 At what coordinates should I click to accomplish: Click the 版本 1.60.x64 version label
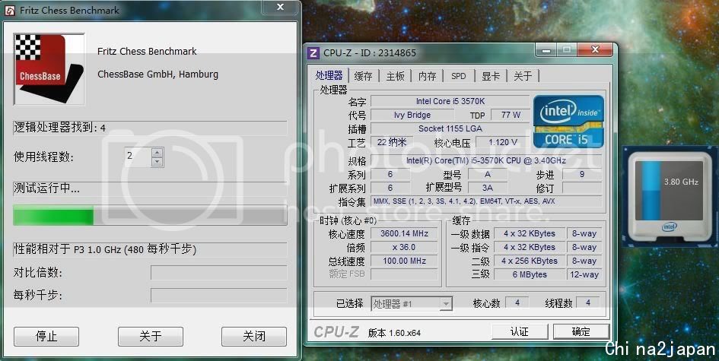pyautogui.click(x=394, y=333)
